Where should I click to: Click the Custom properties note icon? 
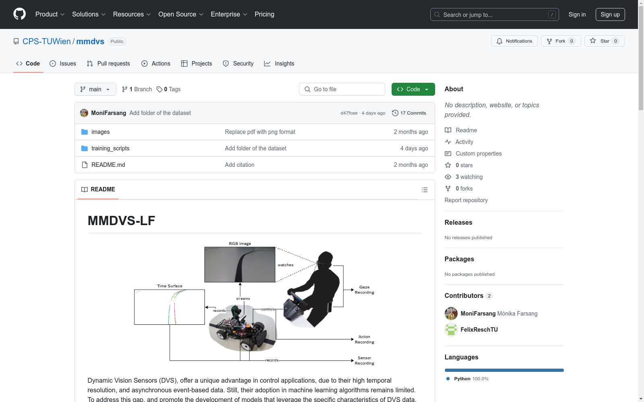pos(448,154)
